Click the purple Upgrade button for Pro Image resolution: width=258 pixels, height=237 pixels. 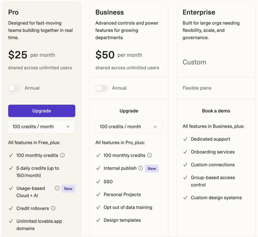pyautogui.click(x=42, y=111)
